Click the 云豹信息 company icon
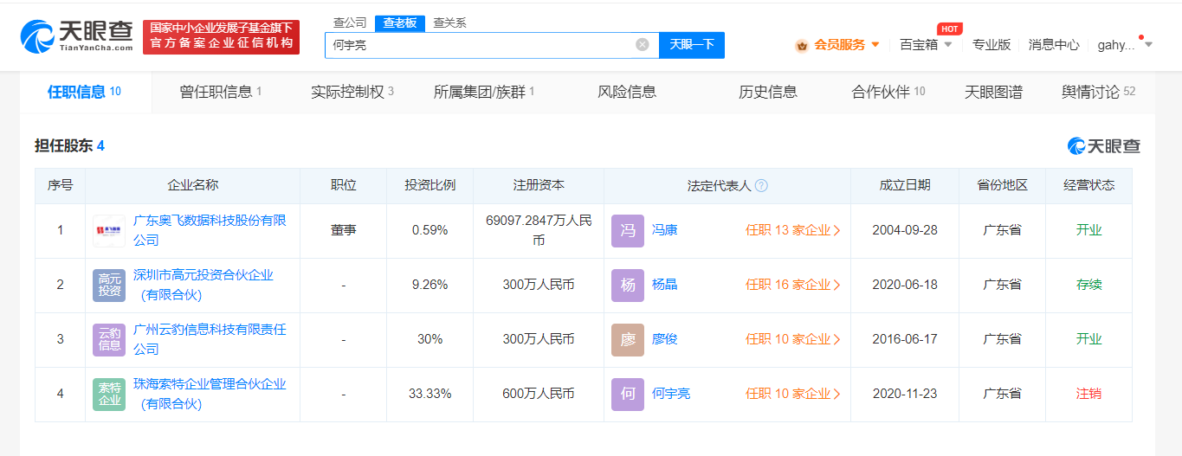1182x456 pixels. pos(109,339)
